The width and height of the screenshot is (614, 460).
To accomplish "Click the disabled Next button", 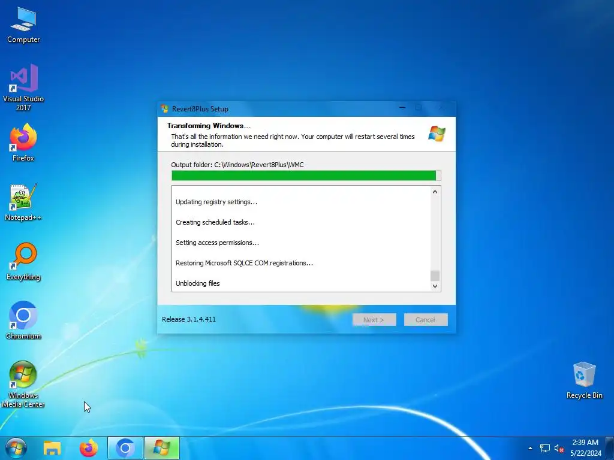I will coord(374,320).
